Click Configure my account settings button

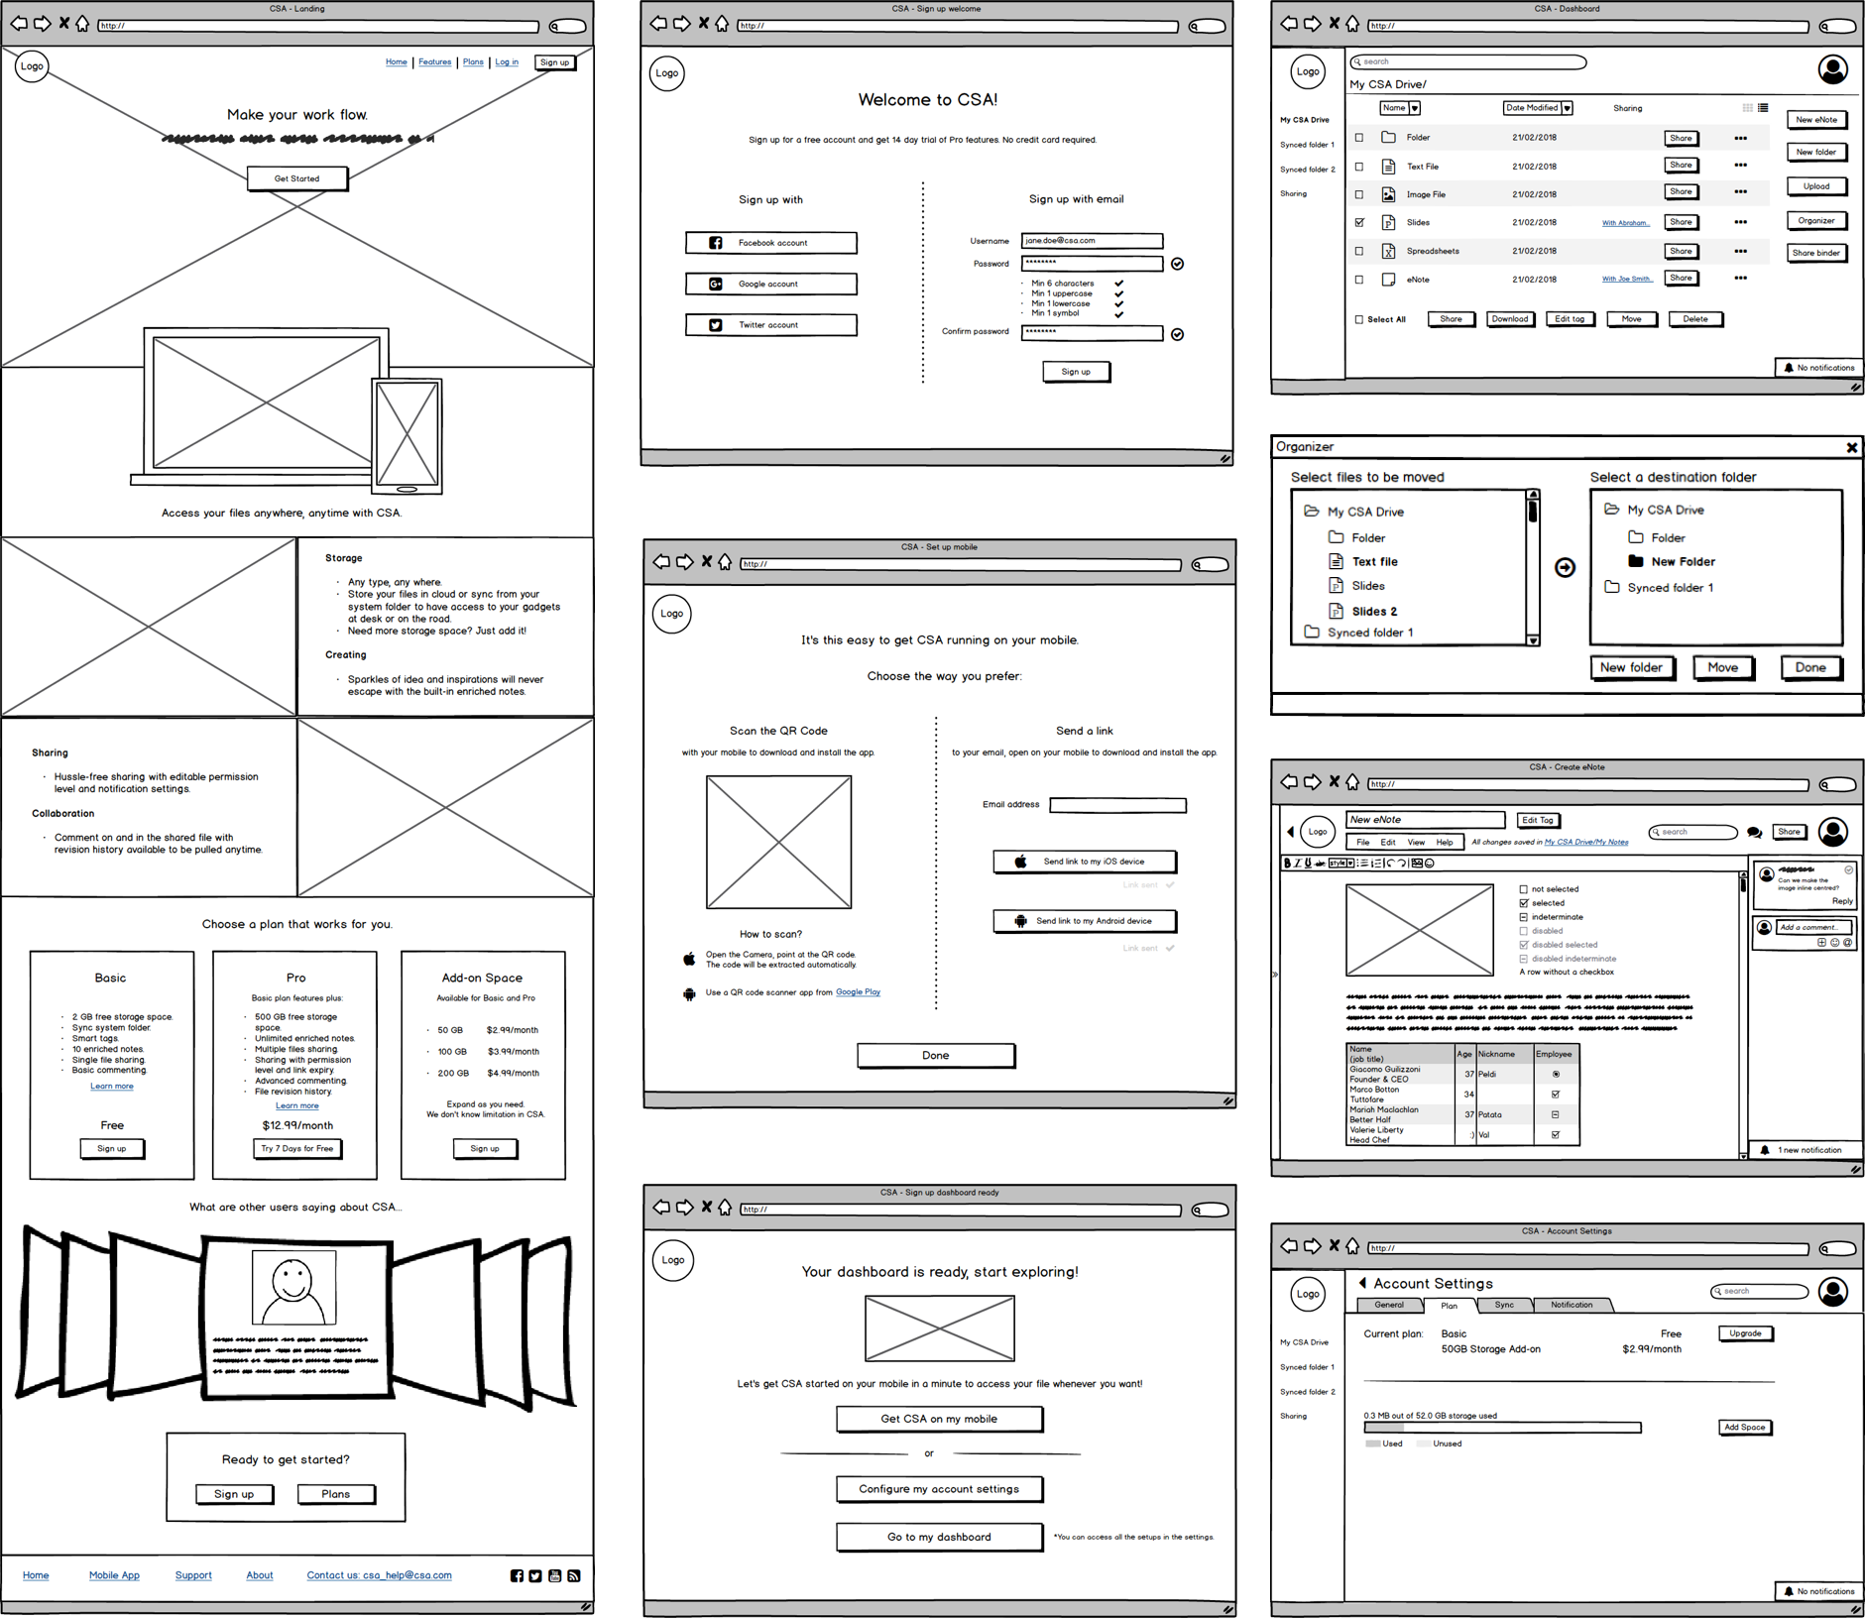point(939,1489)
